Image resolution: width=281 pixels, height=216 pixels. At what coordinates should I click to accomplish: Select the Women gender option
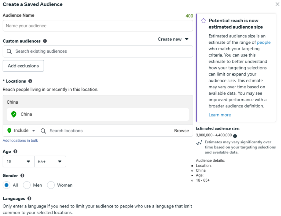[x=51, y=185]
